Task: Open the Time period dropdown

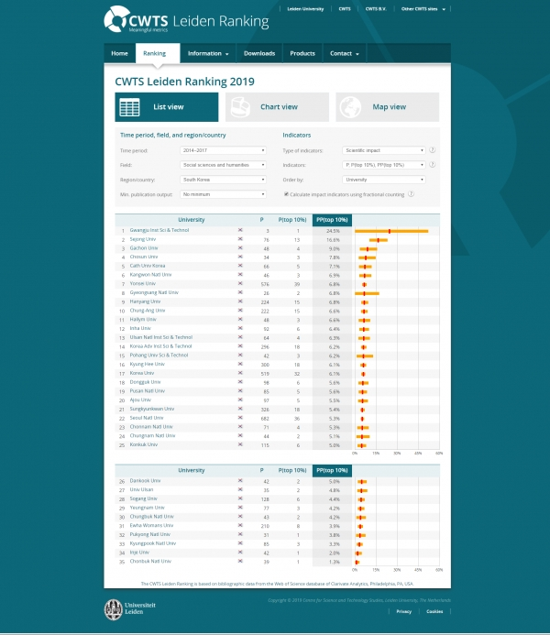Action: [x=223, y=150]
